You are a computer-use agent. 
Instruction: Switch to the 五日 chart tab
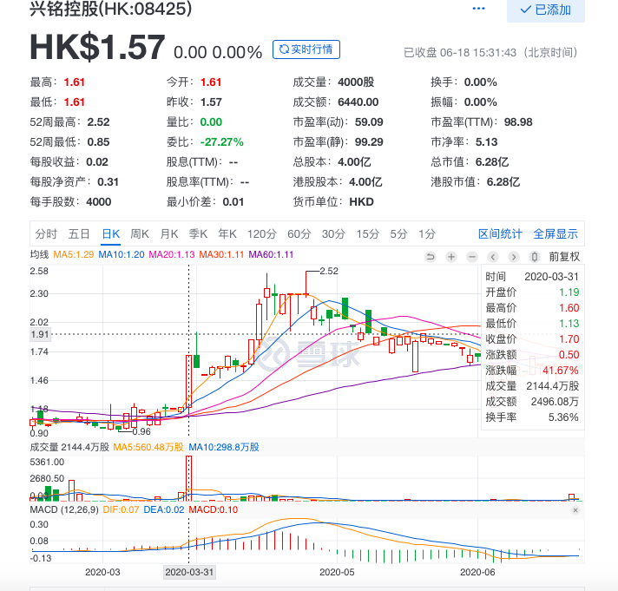(x=79, y=234)
